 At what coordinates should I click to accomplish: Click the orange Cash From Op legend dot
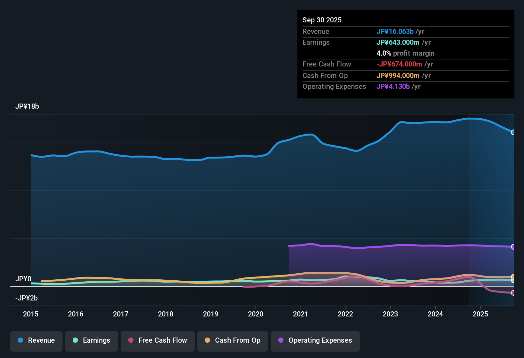(207, 340)
